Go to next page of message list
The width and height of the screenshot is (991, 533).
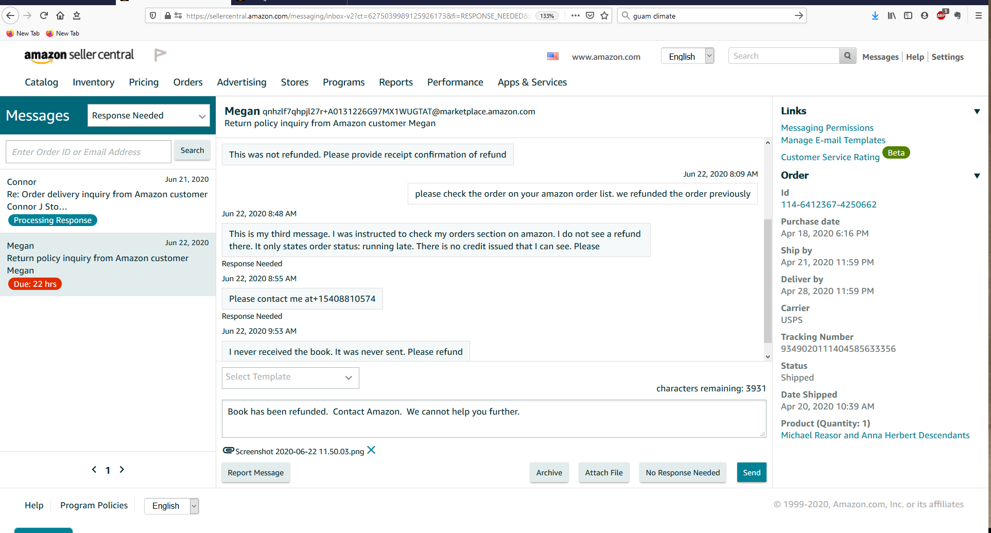[x=122, y=469]
